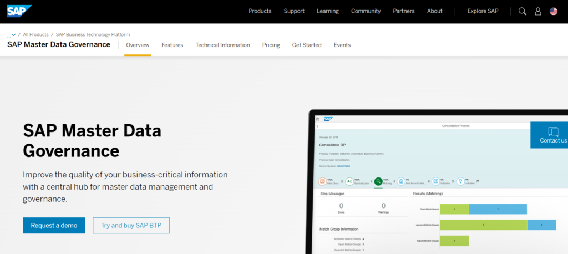Open the Get Started tab

click(x=307, y=45)
